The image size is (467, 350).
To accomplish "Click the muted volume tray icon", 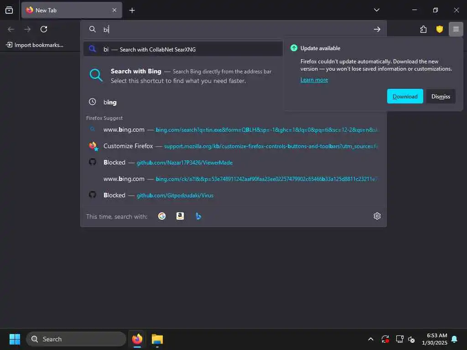I will (411, 339).
